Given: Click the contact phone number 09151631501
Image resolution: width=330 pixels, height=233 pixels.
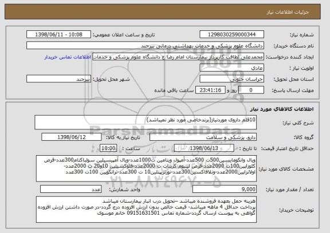Looking at the screenshot, I should coord(143,213).
